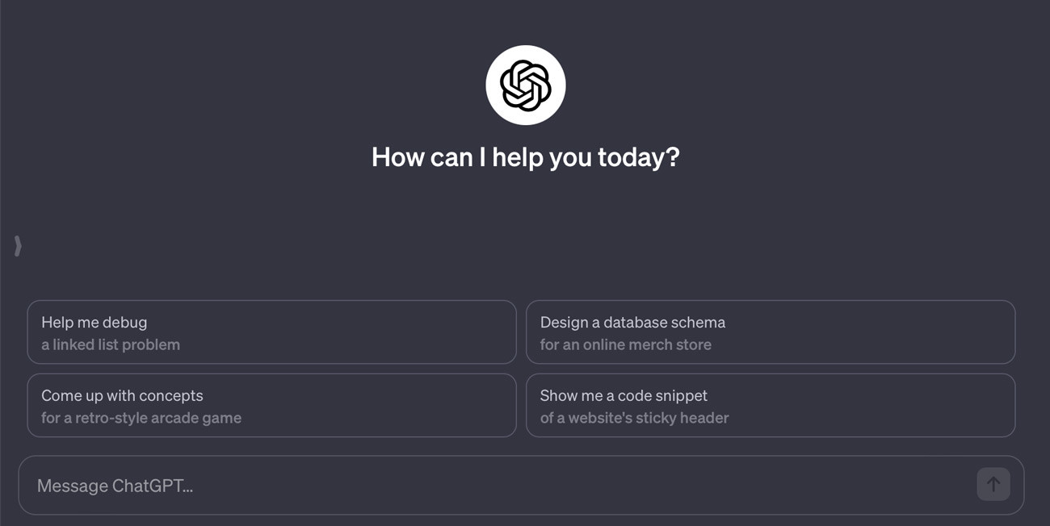Click the "How can I help you today?" heading
Image resolution: width=1050 pixels, height=526 pixels.
point(525,157)
